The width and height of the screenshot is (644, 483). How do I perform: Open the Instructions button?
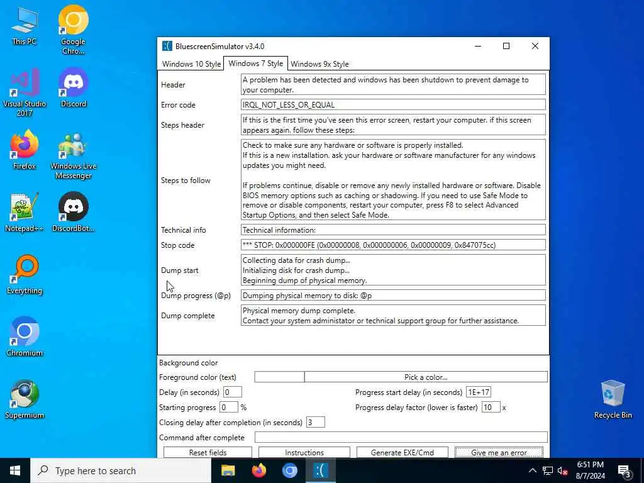[x=304, y=452]
